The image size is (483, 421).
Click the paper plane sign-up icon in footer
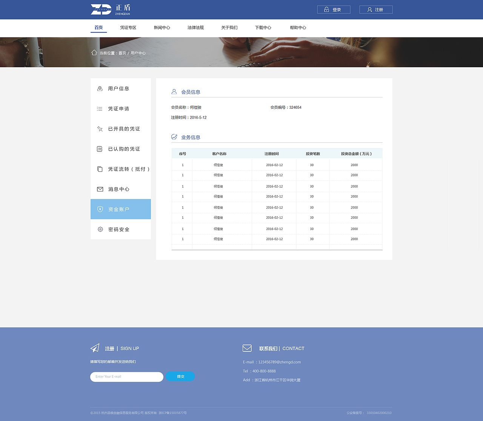tap(95, 348)
